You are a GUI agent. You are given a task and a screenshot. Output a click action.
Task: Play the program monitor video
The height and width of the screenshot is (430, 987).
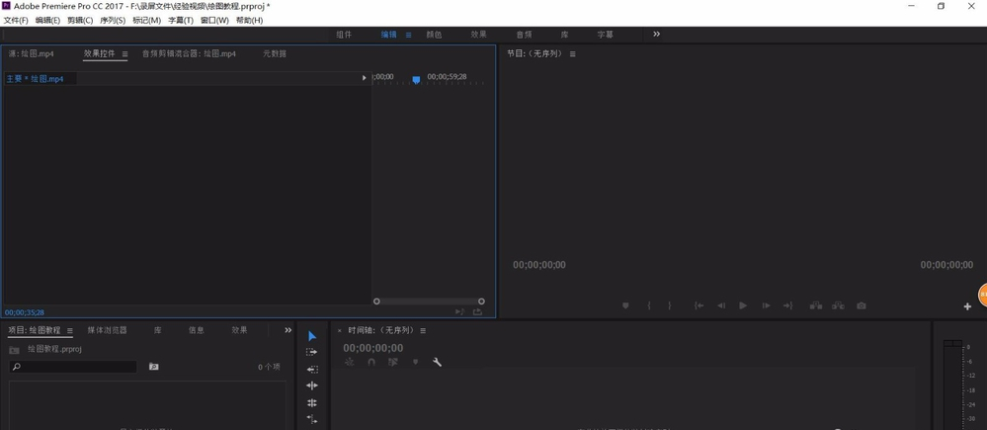(743, 306)
